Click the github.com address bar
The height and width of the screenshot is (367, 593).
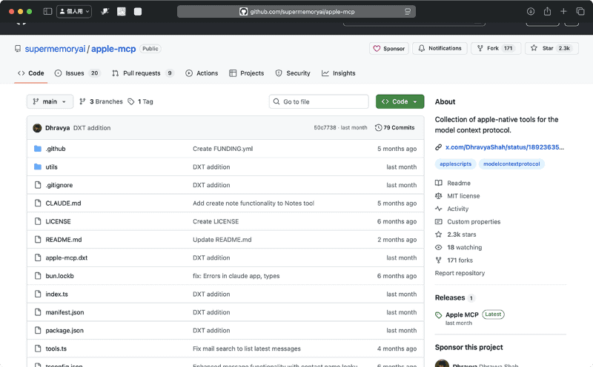[296, 12]
